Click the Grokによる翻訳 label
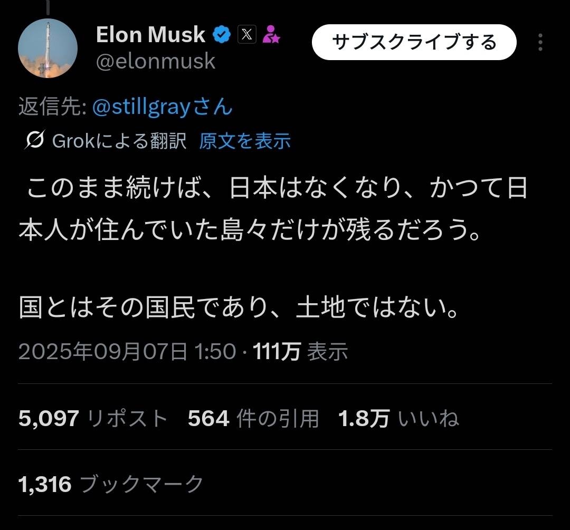This screenshot has width=570, height=530. click(x=119, y=141)
